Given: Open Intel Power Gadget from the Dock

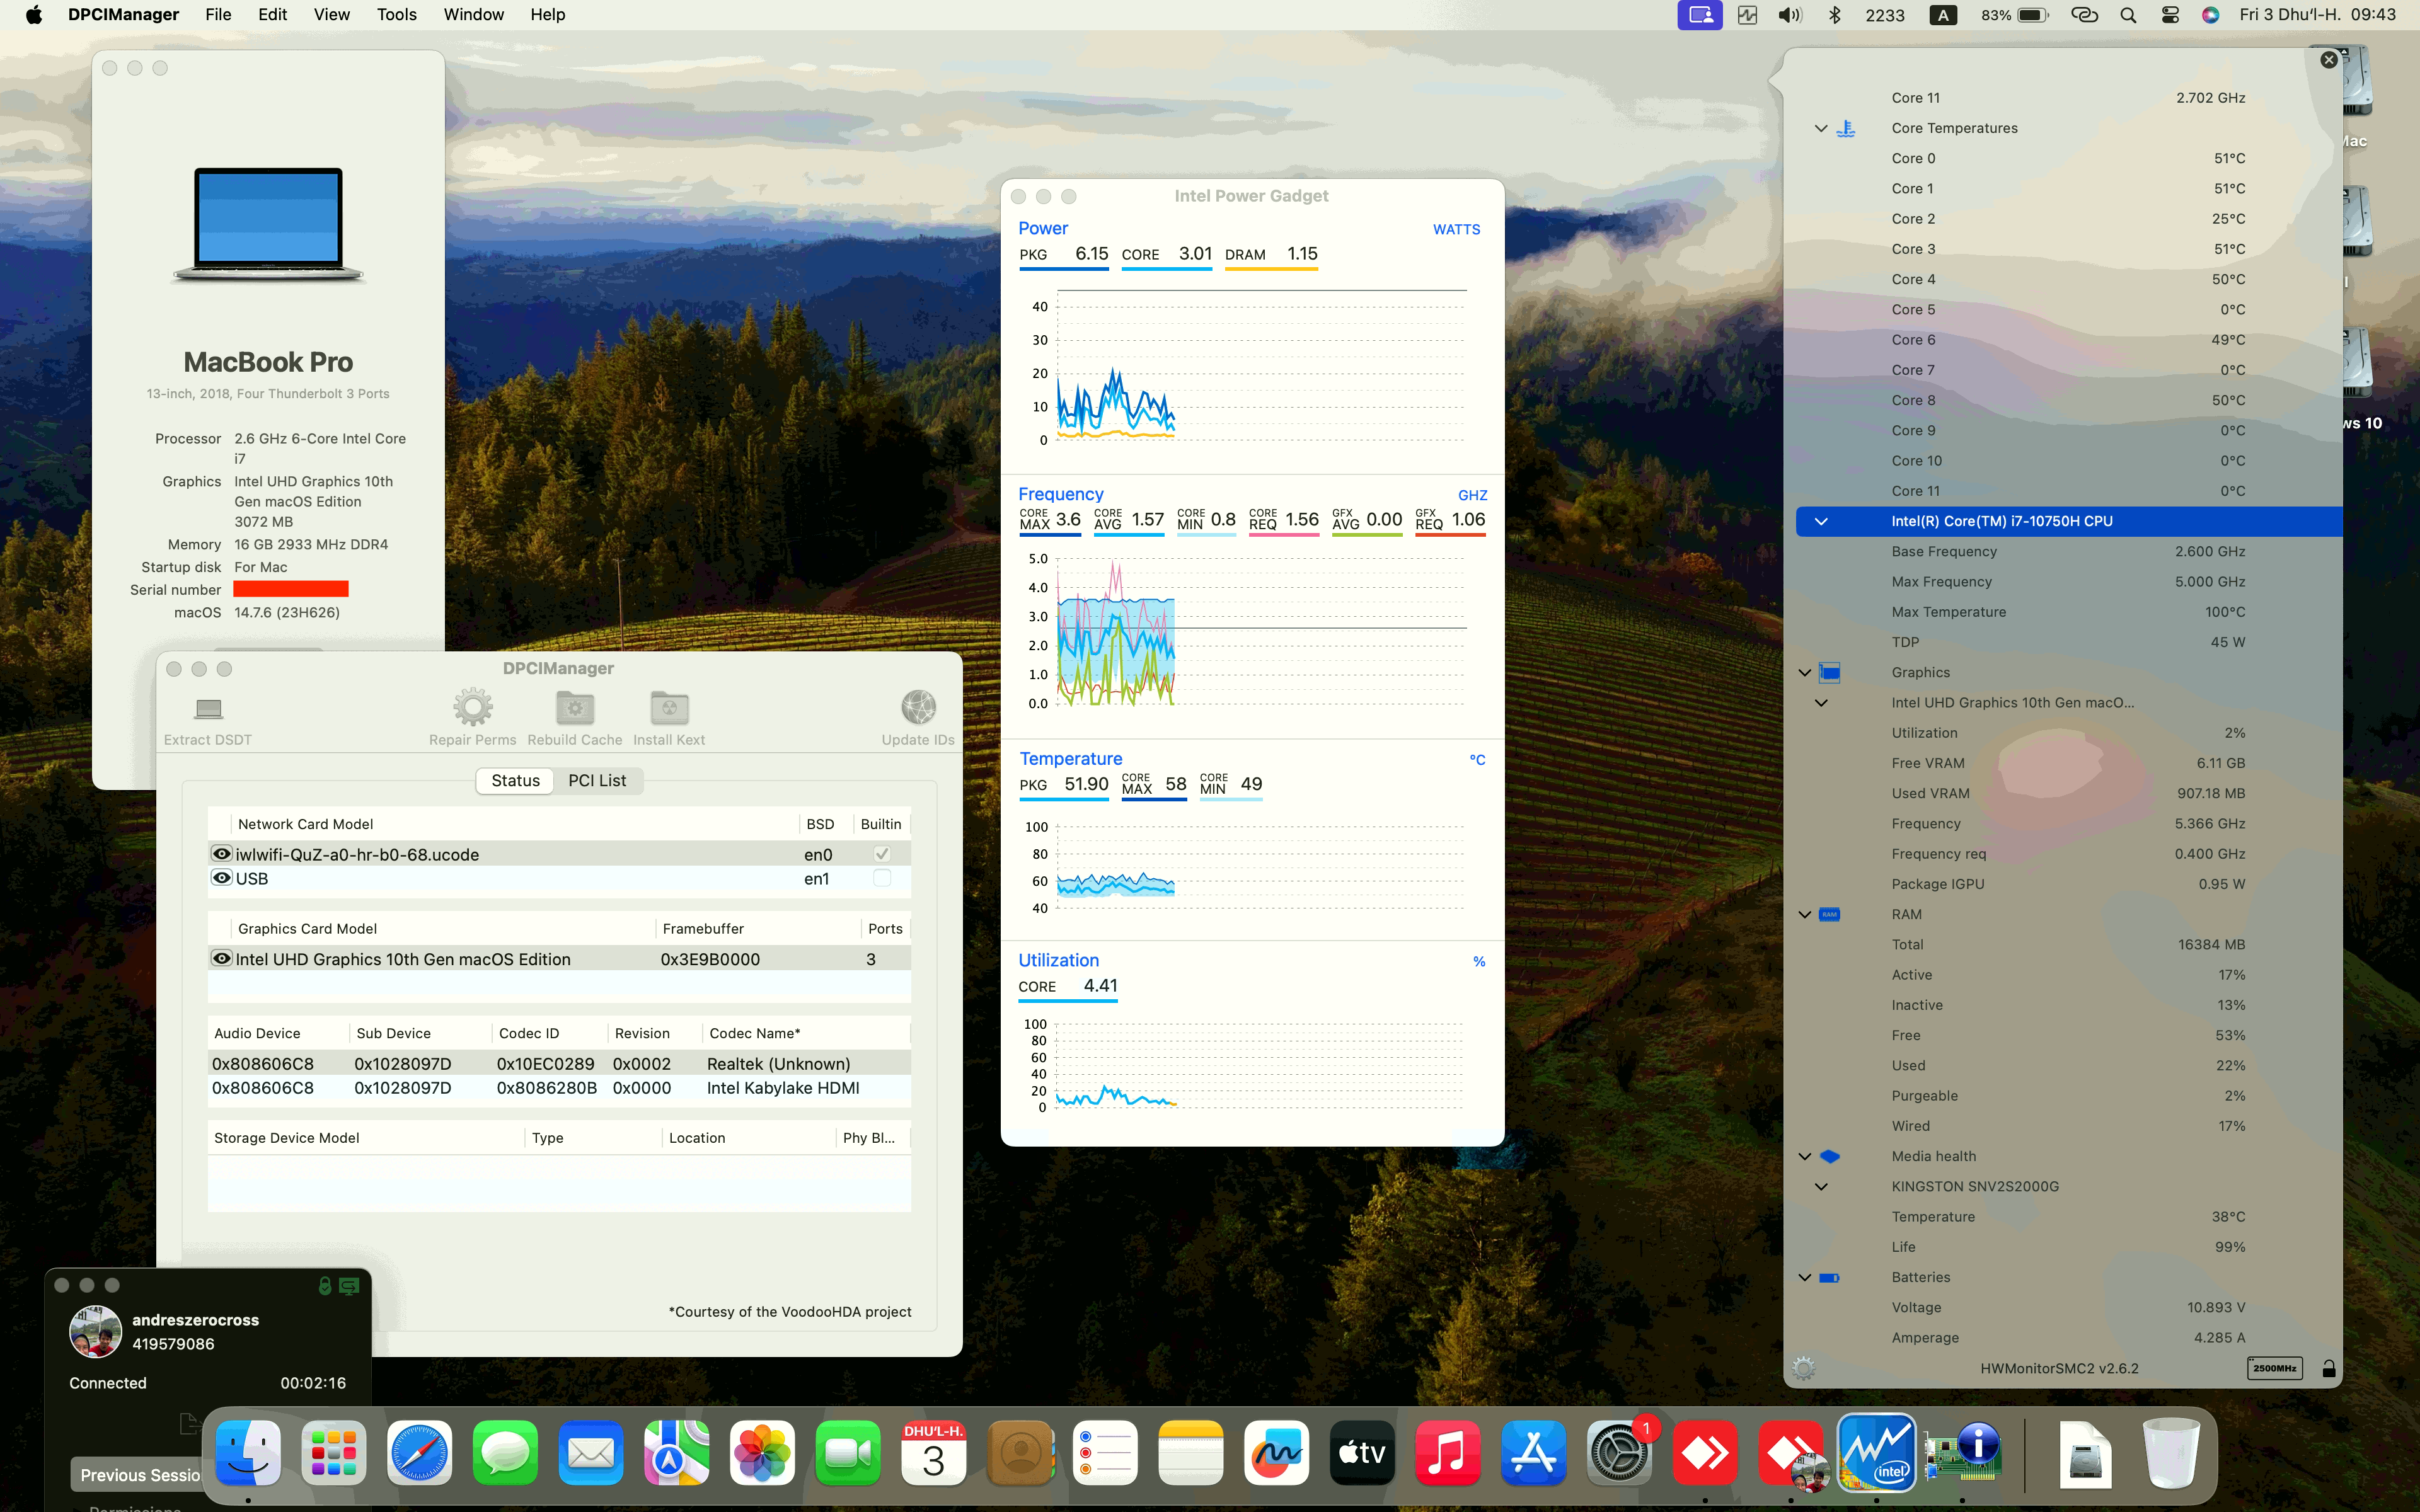Looking at the screenshot, I should [x=1877, y=1452].
